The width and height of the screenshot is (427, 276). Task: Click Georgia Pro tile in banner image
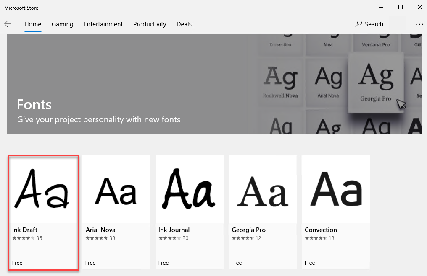point(376,83)
